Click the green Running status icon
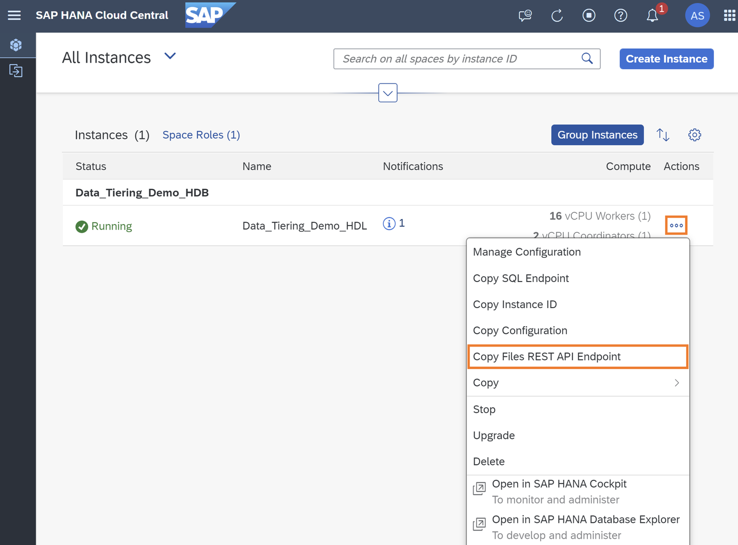738x545 pixels. click(x=81, y=226)
